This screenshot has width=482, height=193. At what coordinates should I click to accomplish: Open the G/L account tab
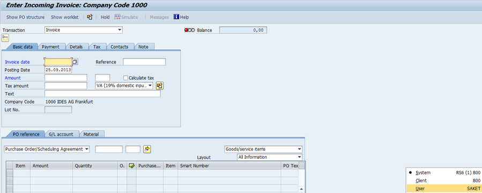61,135
